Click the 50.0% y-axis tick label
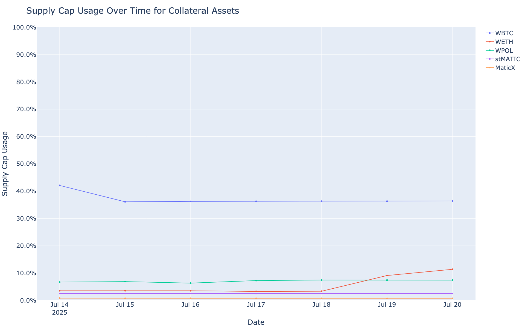 pos(24,164)
